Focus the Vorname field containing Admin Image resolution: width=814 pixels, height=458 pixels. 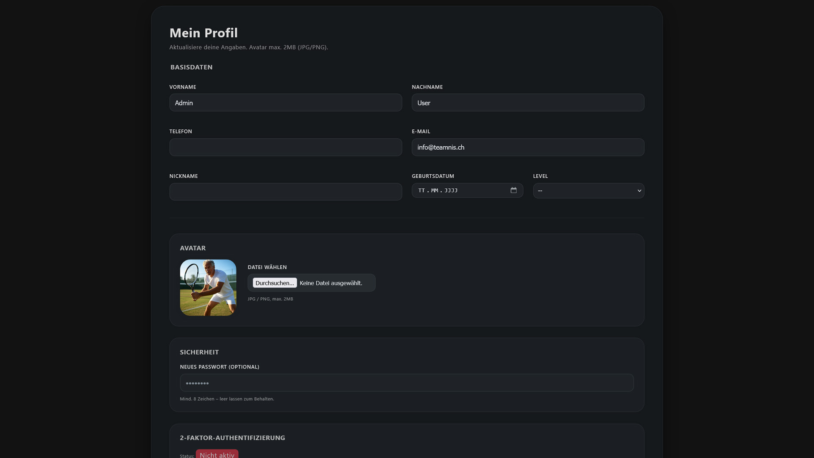285,103
